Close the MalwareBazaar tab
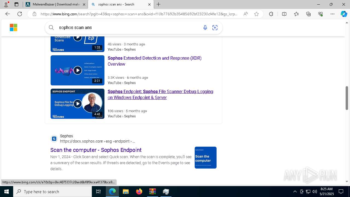350x197 pixels. pyautogui.click(x=84, y=4)
